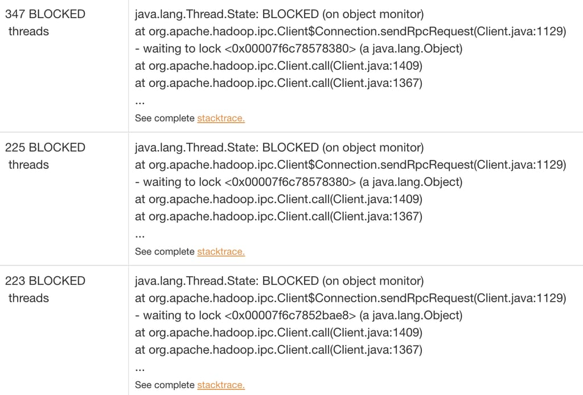Click Thread.State line in the 347 threads row
The width and height of the screenshot is (583, 395).
tap(279, 14)
